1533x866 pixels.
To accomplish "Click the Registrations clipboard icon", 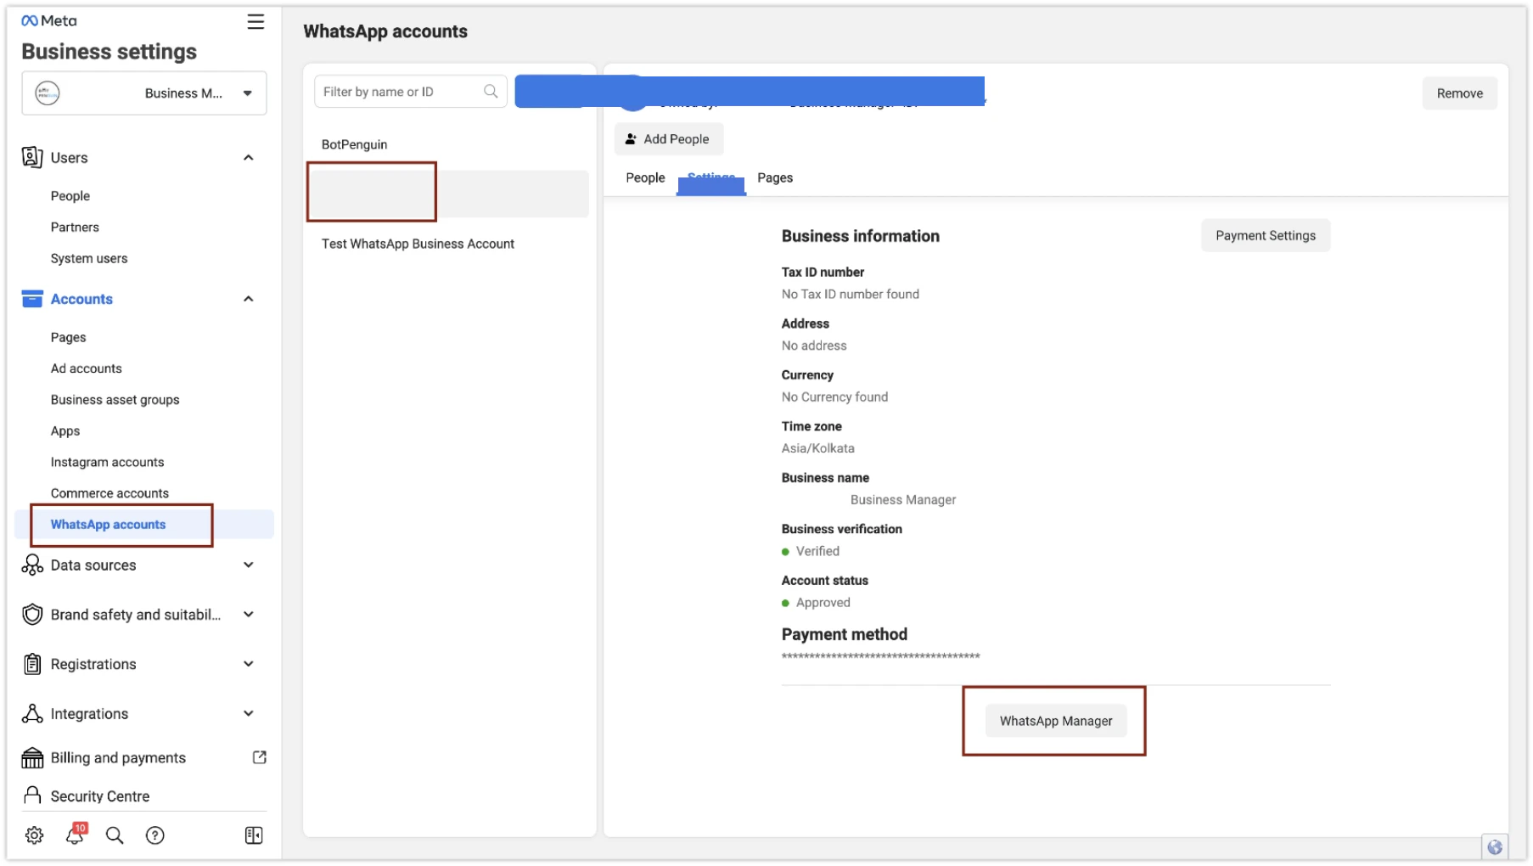I will (32, 664).
